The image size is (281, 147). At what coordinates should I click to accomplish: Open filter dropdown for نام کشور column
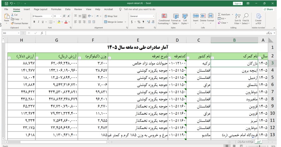pos(188,58)
